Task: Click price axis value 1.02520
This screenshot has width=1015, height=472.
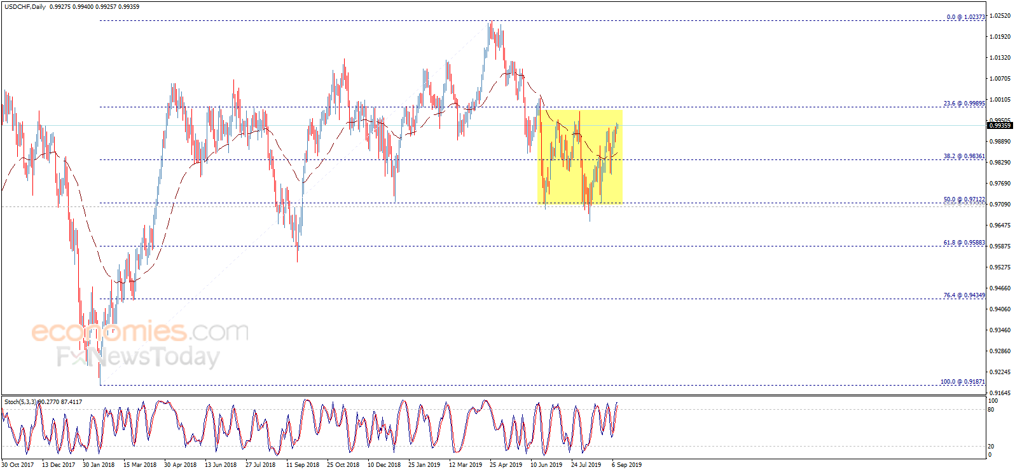Action: (x=1000, y=16)
